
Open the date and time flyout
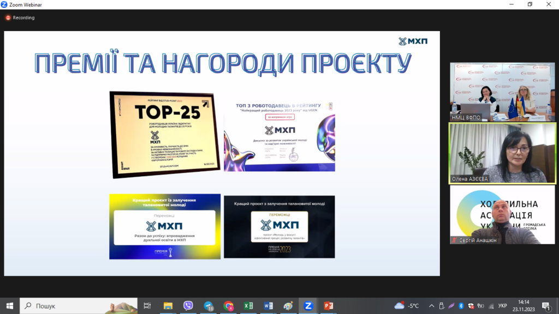point(524,306)
